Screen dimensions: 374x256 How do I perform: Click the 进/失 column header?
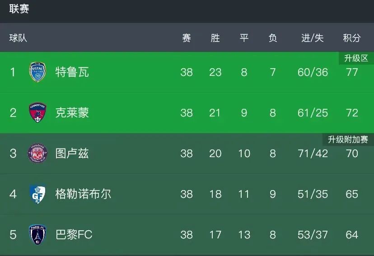313,38
